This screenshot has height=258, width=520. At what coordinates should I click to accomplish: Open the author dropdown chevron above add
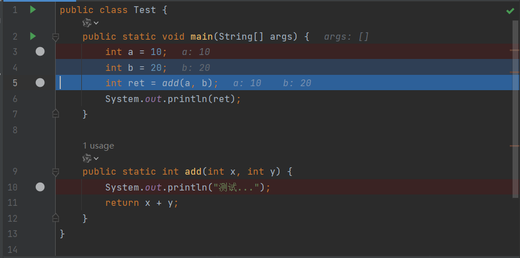(96, 158)
